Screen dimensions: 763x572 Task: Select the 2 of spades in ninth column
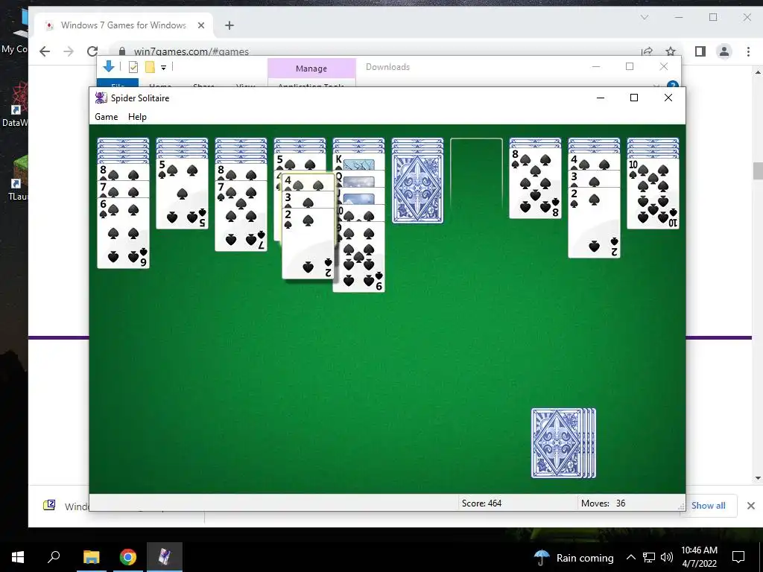pyautogui.click(x=594, y=222)
